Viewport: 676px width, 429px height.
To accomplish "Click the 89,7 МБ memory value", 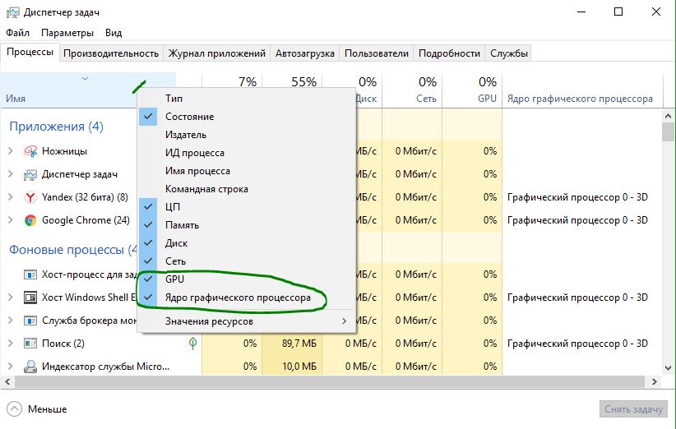I will 299,344.
